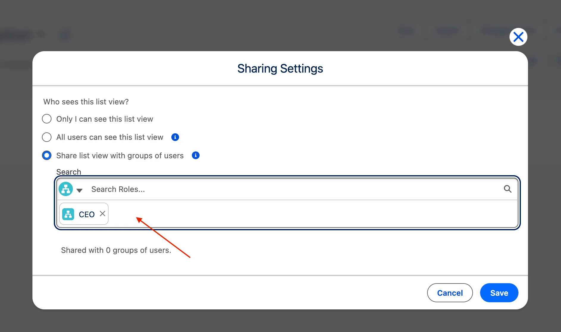The width and height of the screenshot is (561, 332).
Task: Show info tooltip for 'Share list view with groups'
Action: pyautogui.click(x=196, y=155)
